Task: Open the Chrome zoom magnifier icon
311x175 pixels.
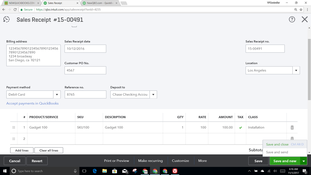Action: [x=296, y=10]
